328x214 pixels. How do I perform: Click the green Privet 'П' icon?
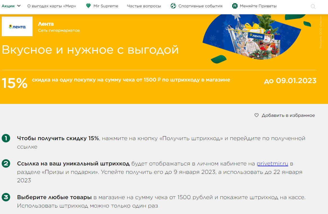coord(235,6)
